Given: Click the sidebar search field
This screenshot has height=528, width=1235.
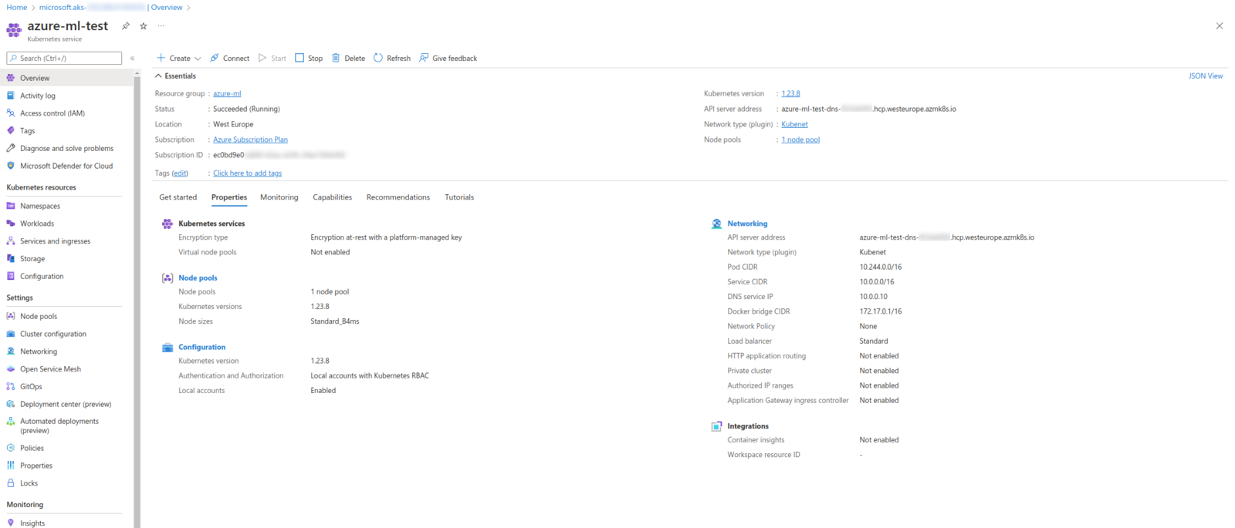Looking at the screenshot, I should pyautogui.click(x=64, y=59).
